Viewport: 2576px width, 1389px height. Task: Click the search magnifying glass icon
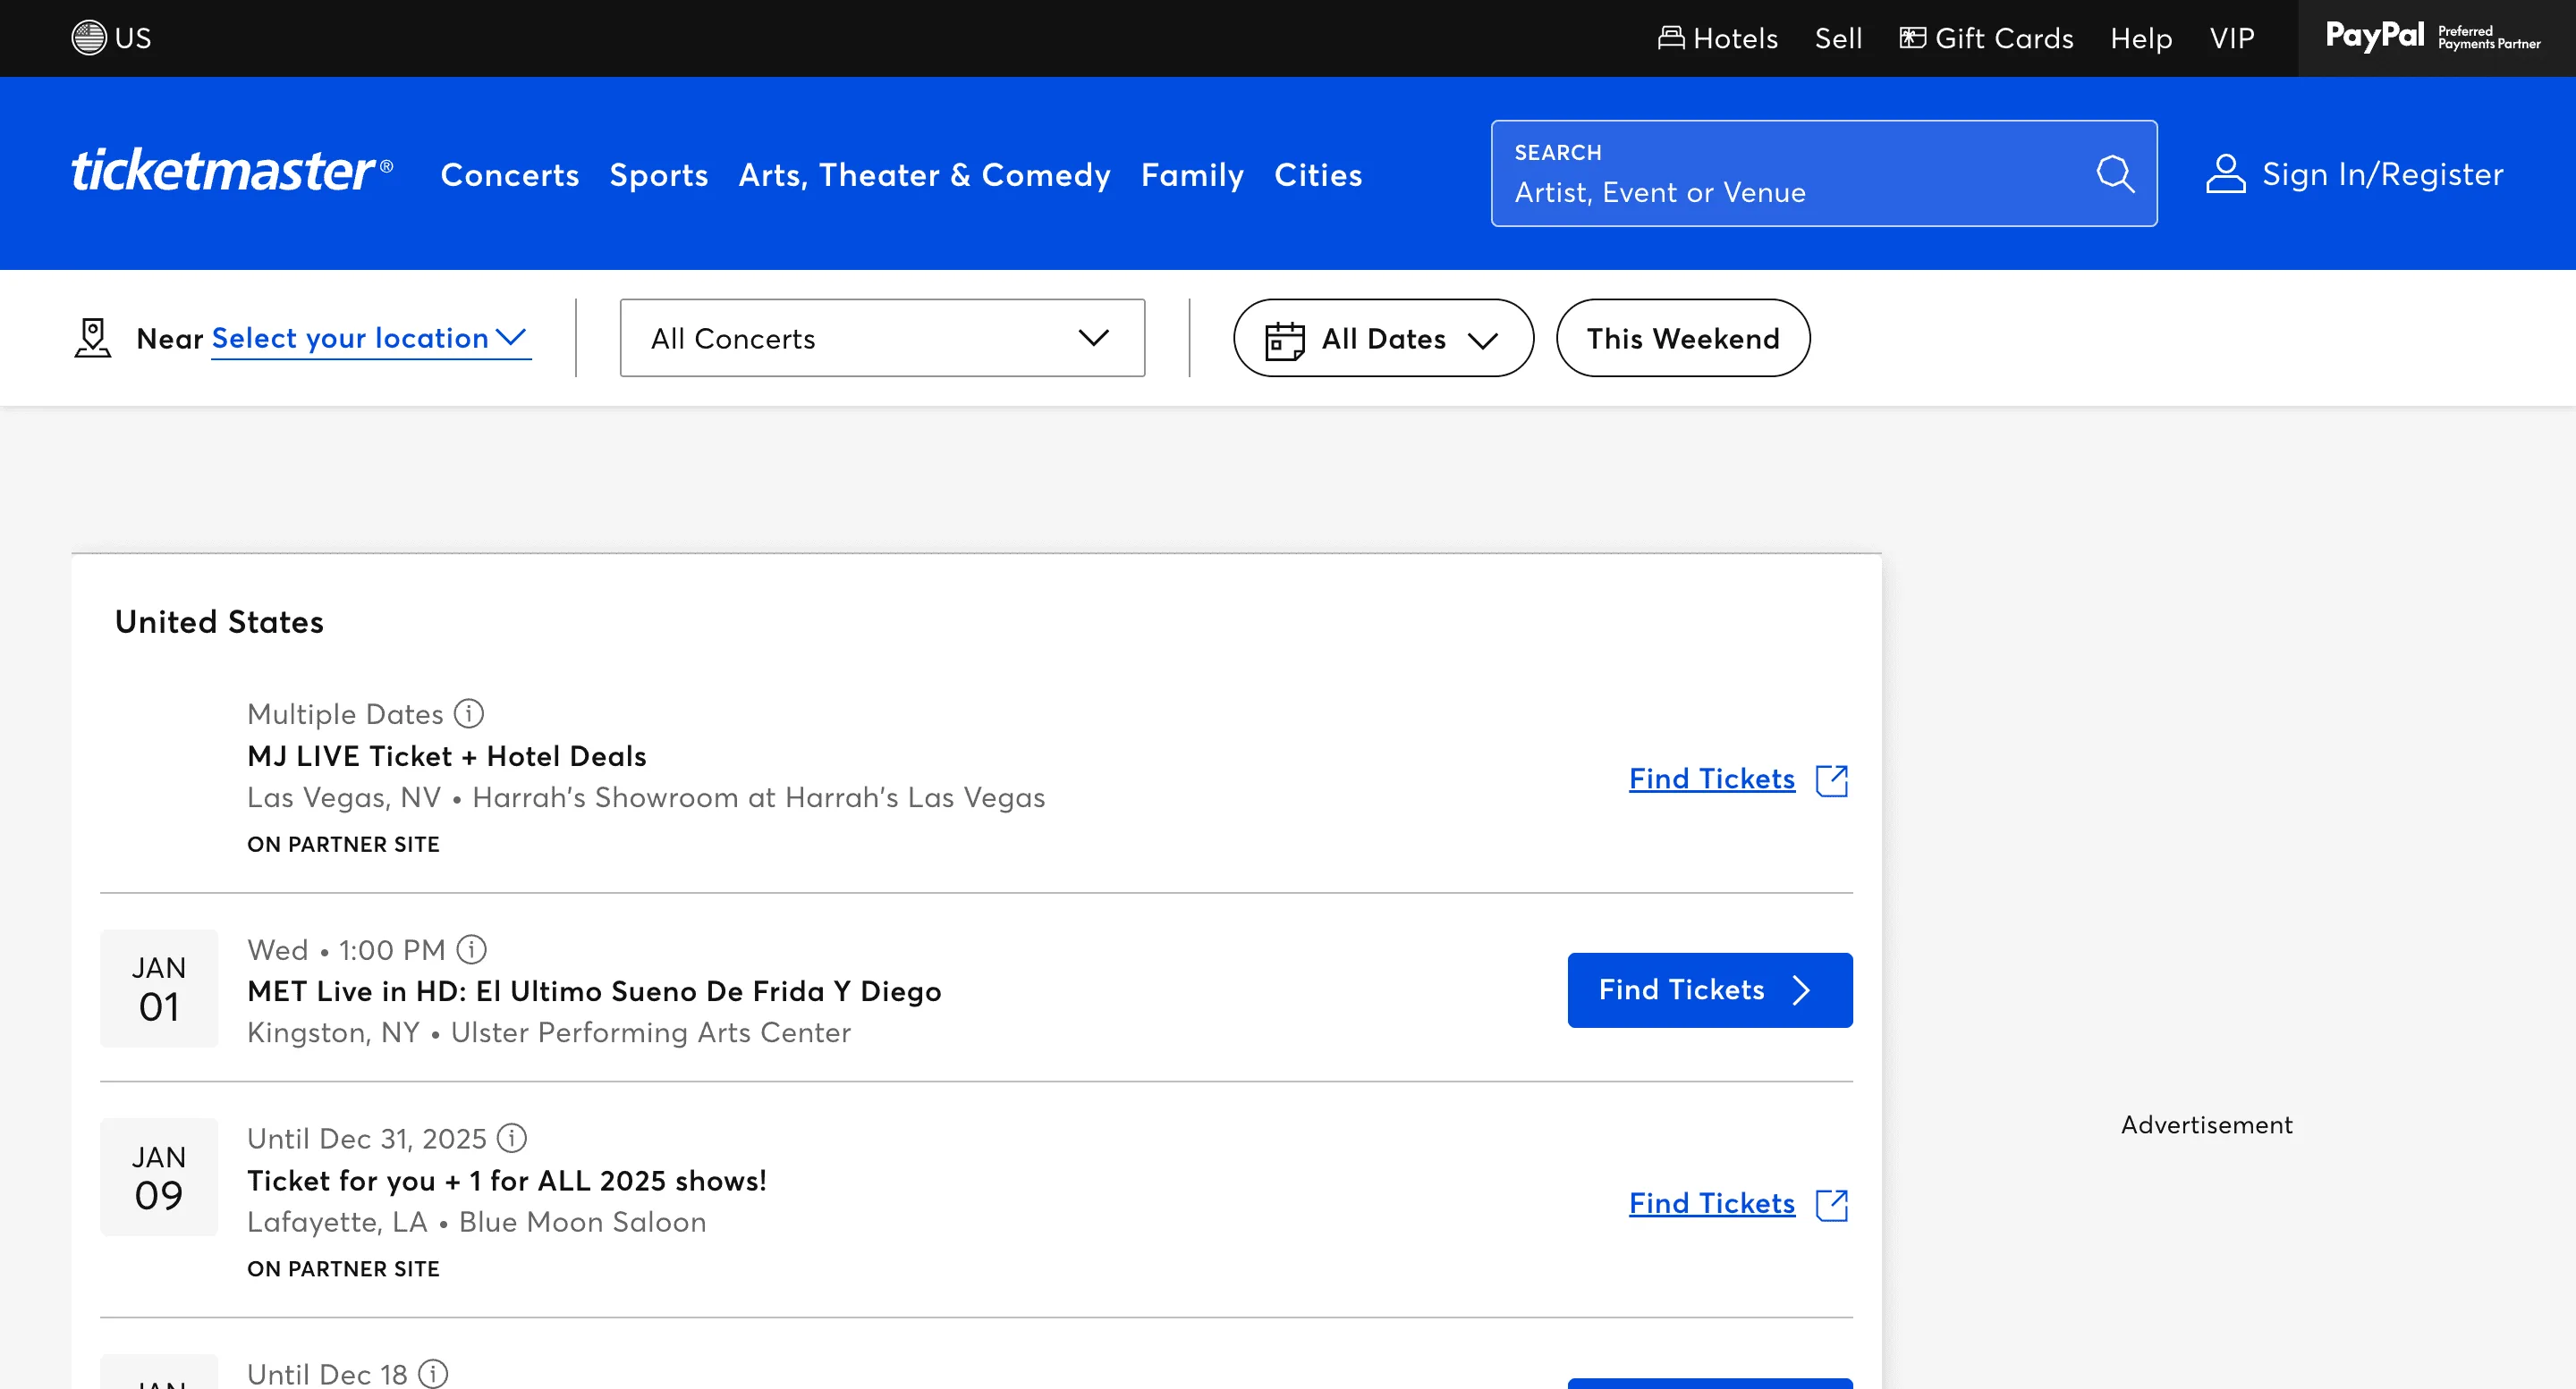[x=2115, y=174]
